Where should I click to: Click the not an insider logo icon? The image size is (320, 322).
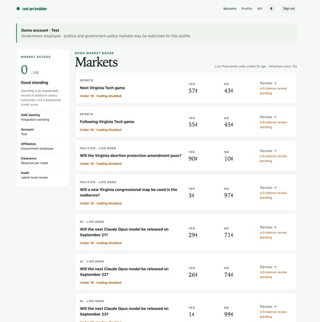point(18,8)
